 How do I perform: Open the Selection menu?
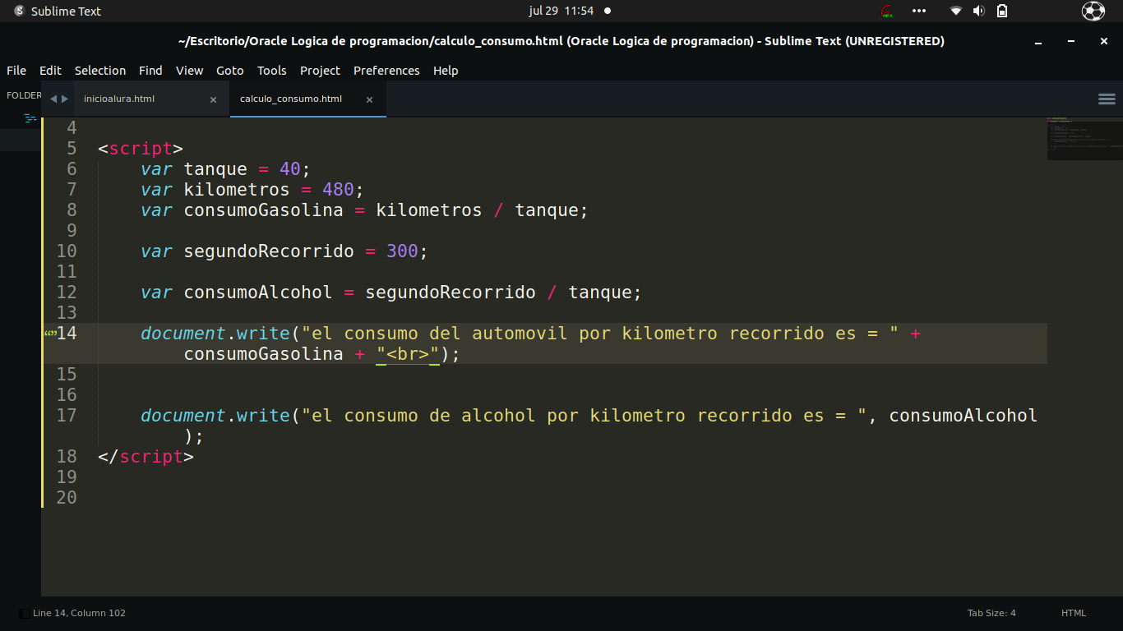100,71
